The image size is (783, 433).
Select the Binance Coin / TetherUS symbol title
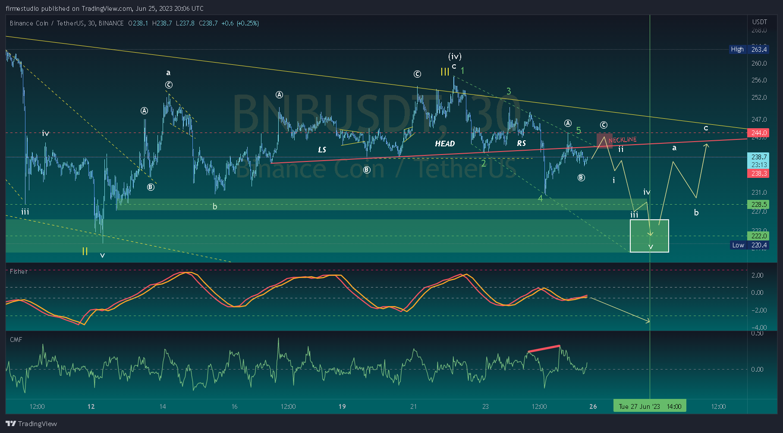point(67,23)
